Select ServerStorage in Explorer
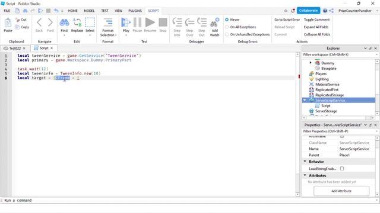This screenshot has height=213, width=380. [x=326, y=111]
